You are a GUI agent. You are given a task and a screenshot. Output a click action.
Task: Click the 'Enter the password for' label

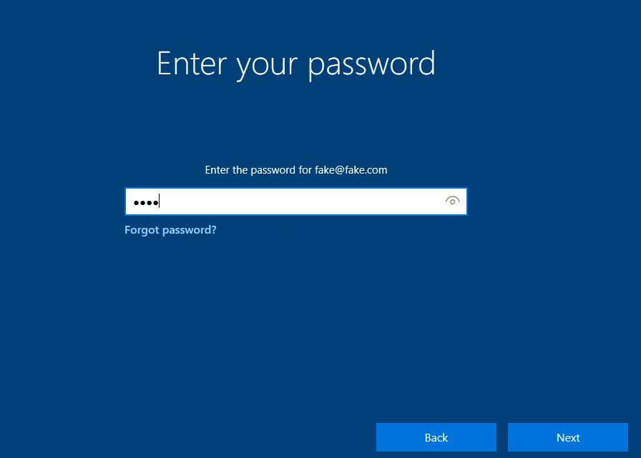pos(258,170)
